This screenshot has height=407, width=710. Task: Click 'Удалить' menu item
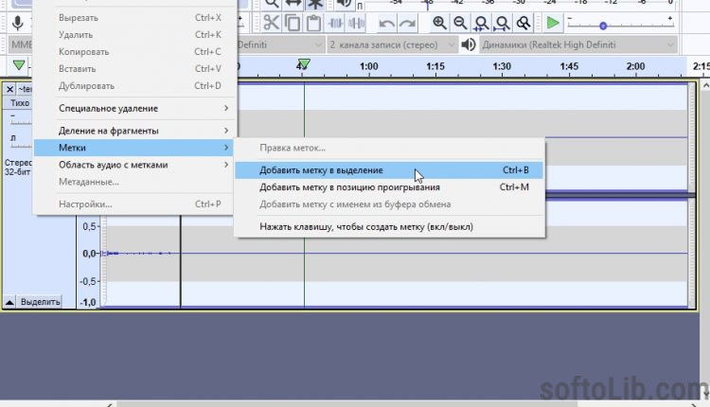point(135,34)
